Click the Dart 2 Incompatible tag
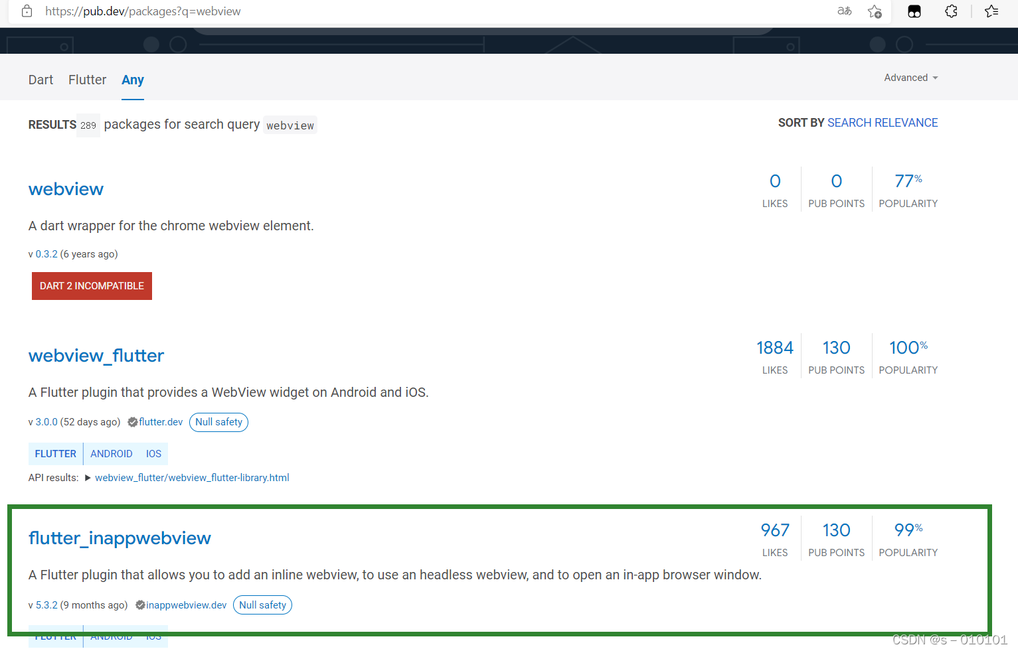The height and width of the screenshot is (651, 1018). coord(92,286)
